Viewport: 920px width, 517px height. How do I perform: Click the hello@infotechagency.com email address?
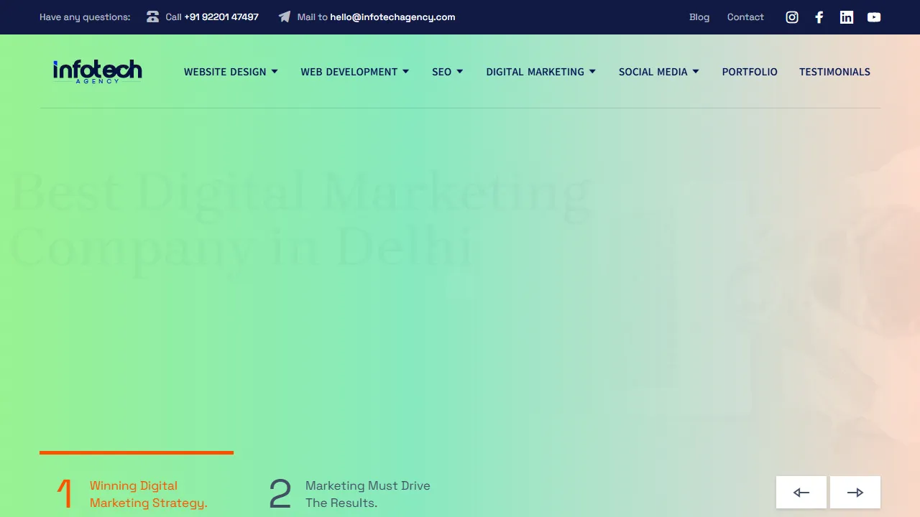click(392, 17)
